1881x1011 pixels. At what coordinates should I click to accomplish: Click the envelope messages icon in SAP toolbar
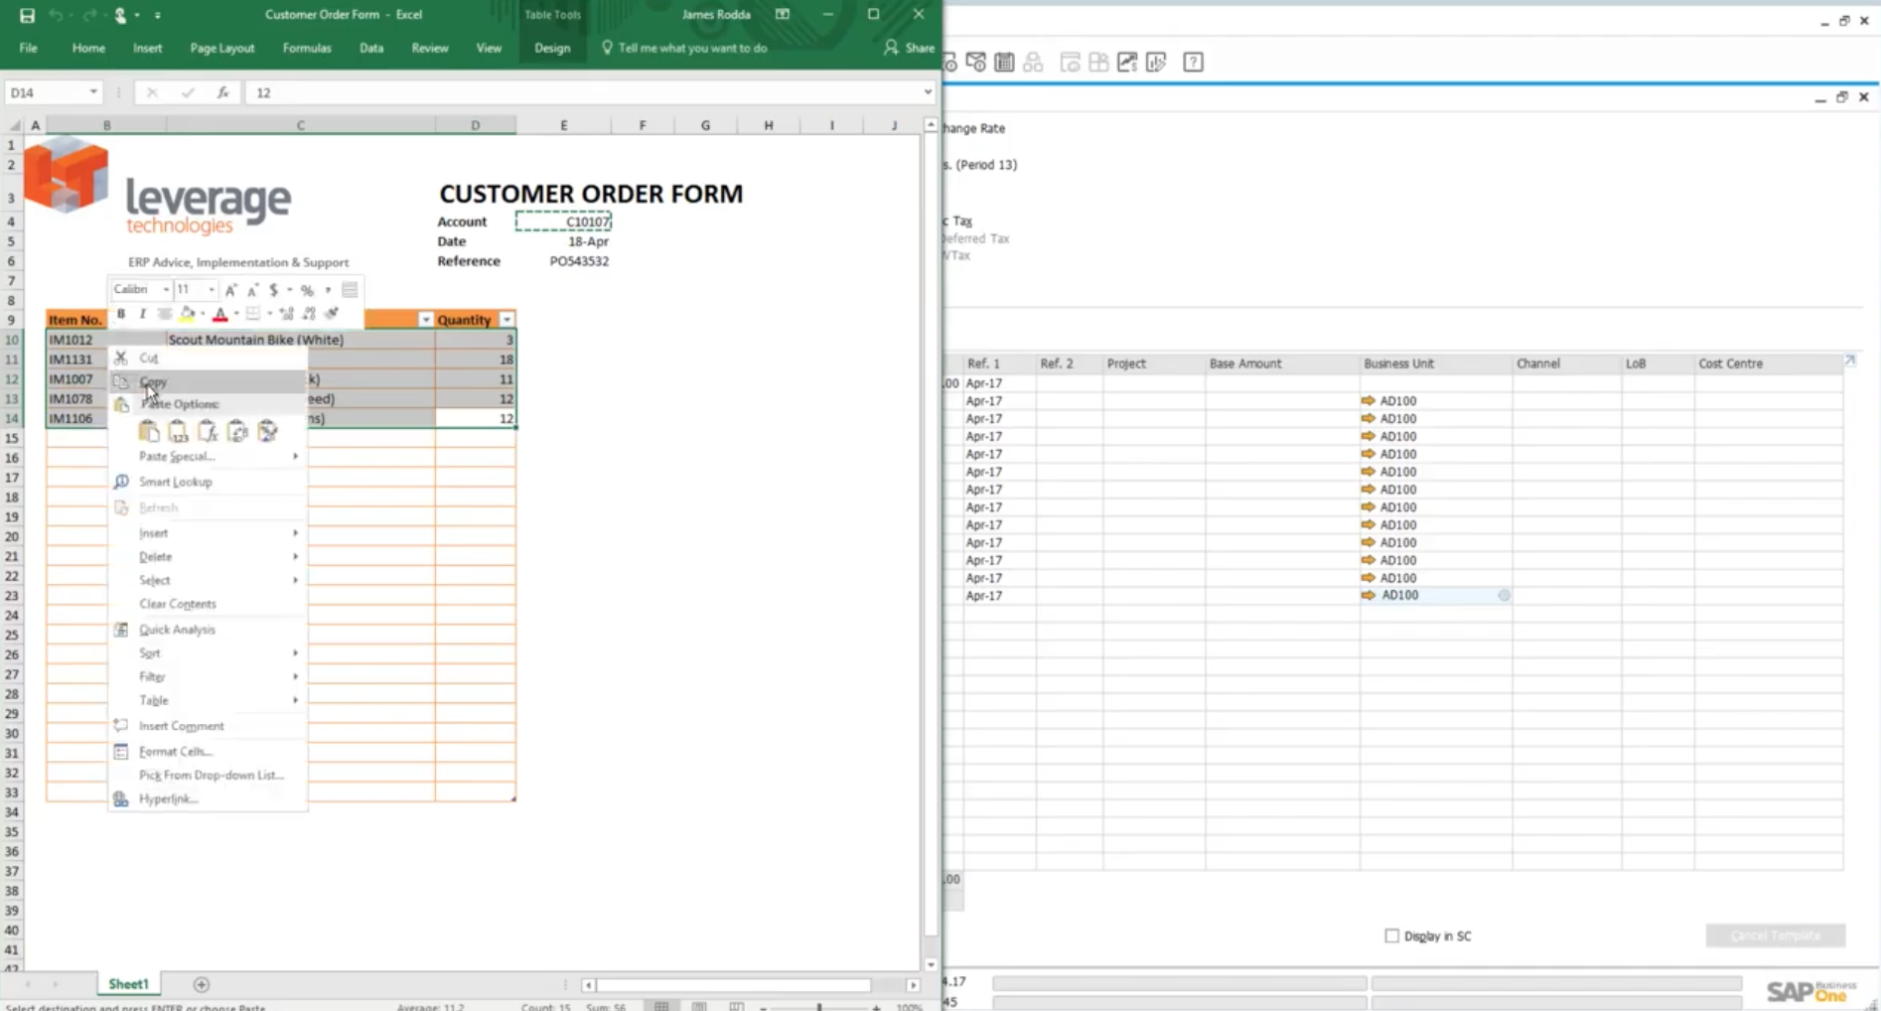[x=975, y=63]
